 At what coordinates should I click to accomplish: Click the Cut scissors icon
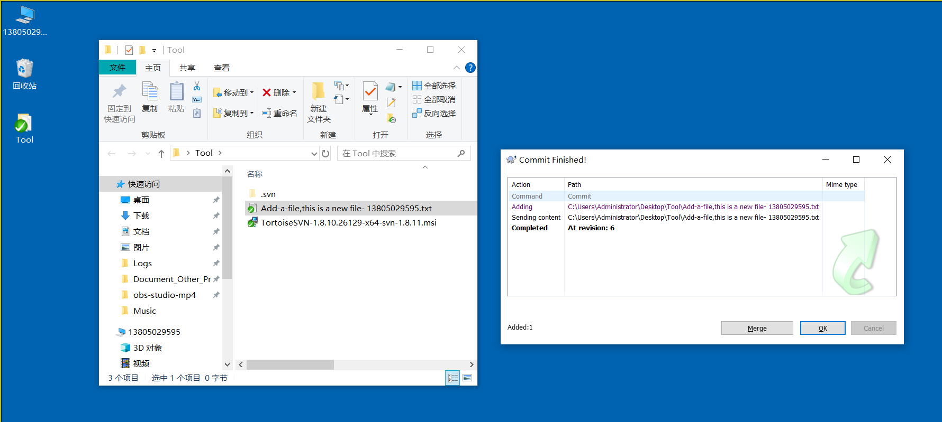coord(197,86)
